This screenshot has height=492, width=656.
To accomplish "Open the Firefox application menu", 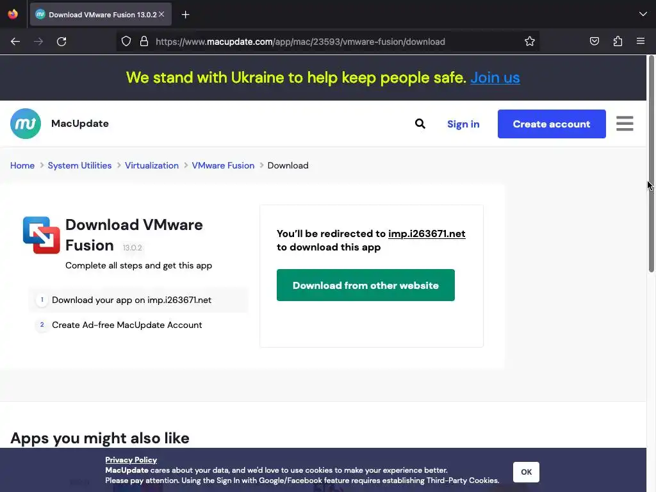I will click(x=641, y=41).
